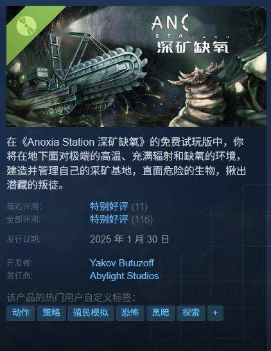Expand more tags with the plus button
271x351 pixels.
(215, 313)
